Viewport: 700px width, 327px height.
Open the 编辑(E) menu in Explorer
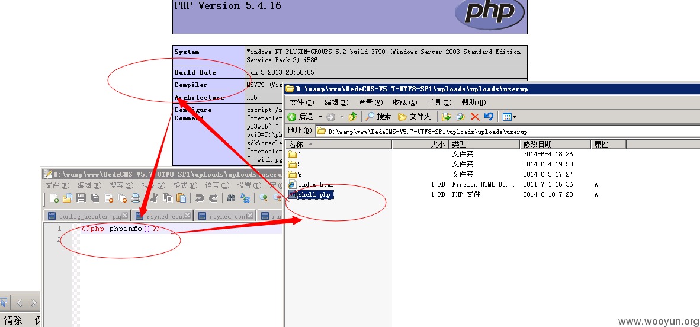(x=336, y=102)
